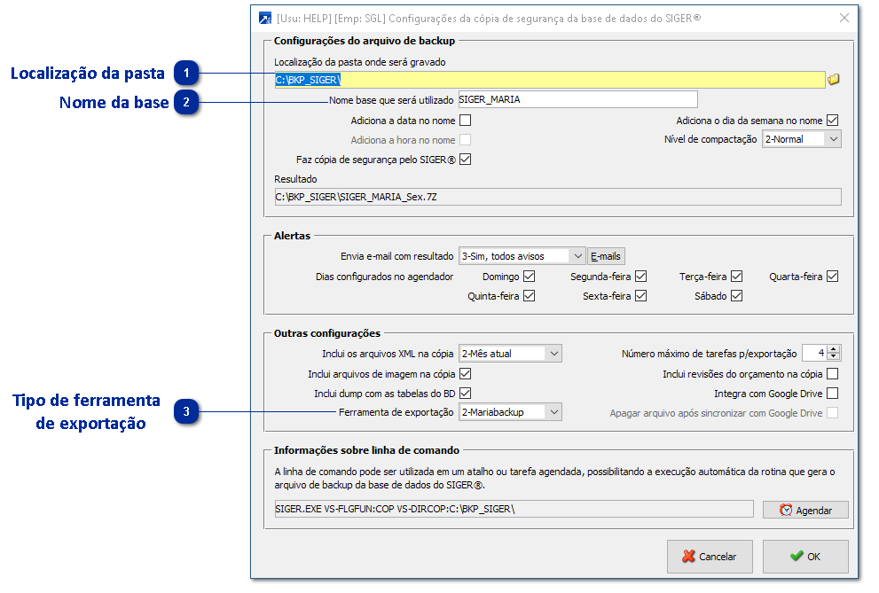This screenshot has width=879, height=593.
Task: Uncheck 'Adiciona o dia da semana no nome'
Action: [x=832, y=121]
